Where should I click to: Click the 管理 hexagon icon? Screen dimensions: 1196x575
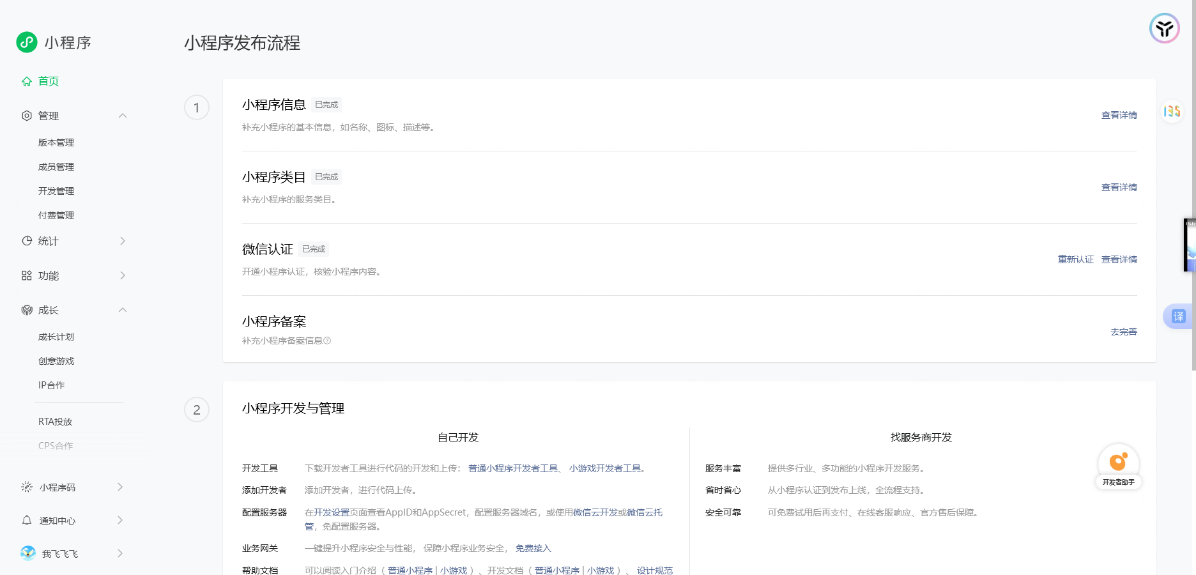pyautogui.click(x=27, y=116)
